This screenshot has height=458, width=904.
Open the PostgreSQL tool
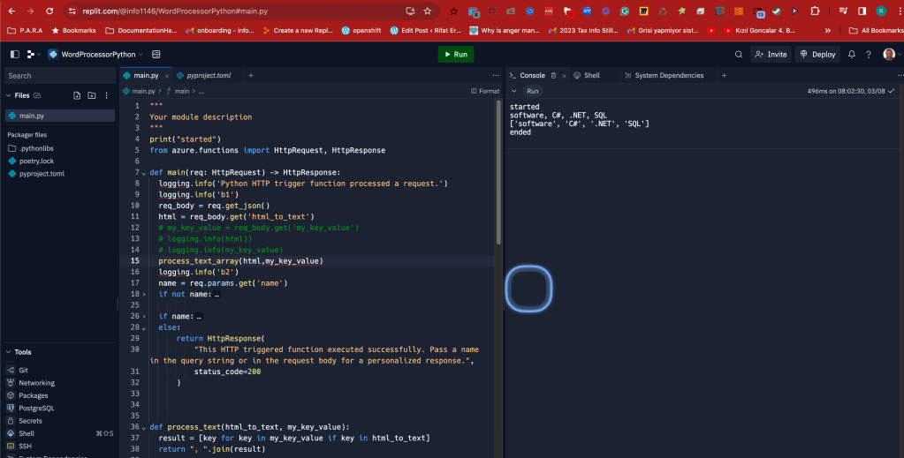click(36, 409)
